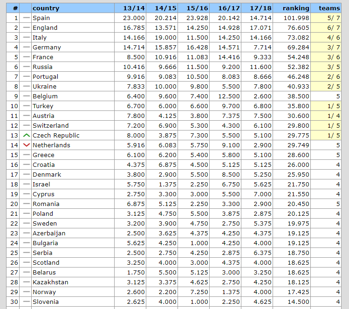Click the gray dash icon in Slovenia row
The width and height of the screenshot is (349, 309).
[26, 302]
